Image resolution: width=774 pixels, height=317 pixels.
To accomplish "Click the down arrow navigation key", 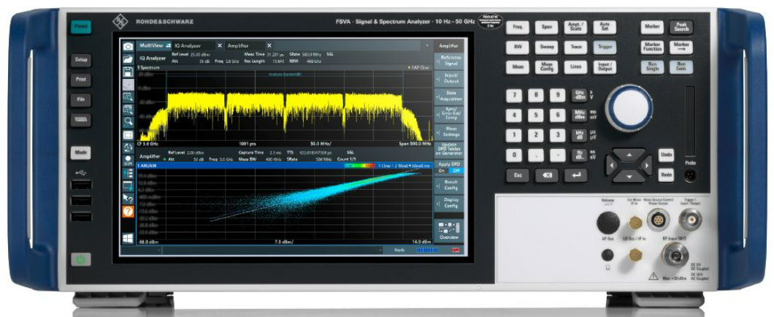I will pos(629,175).
